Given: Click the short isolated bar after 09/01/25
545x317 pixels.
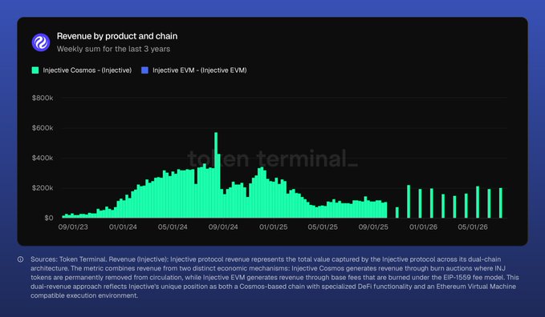Looking at the screenshot, I should coord(397,213).
